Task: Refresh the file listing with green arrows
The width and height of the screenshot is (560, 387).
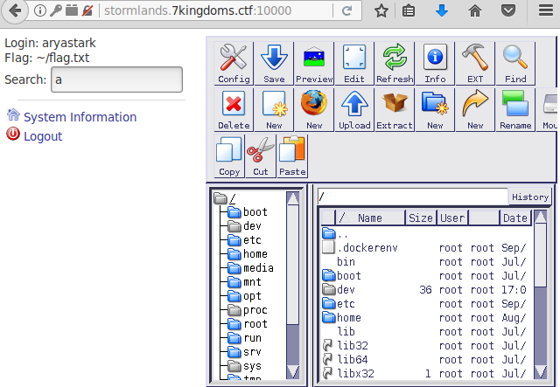Action: pos(395,64)
